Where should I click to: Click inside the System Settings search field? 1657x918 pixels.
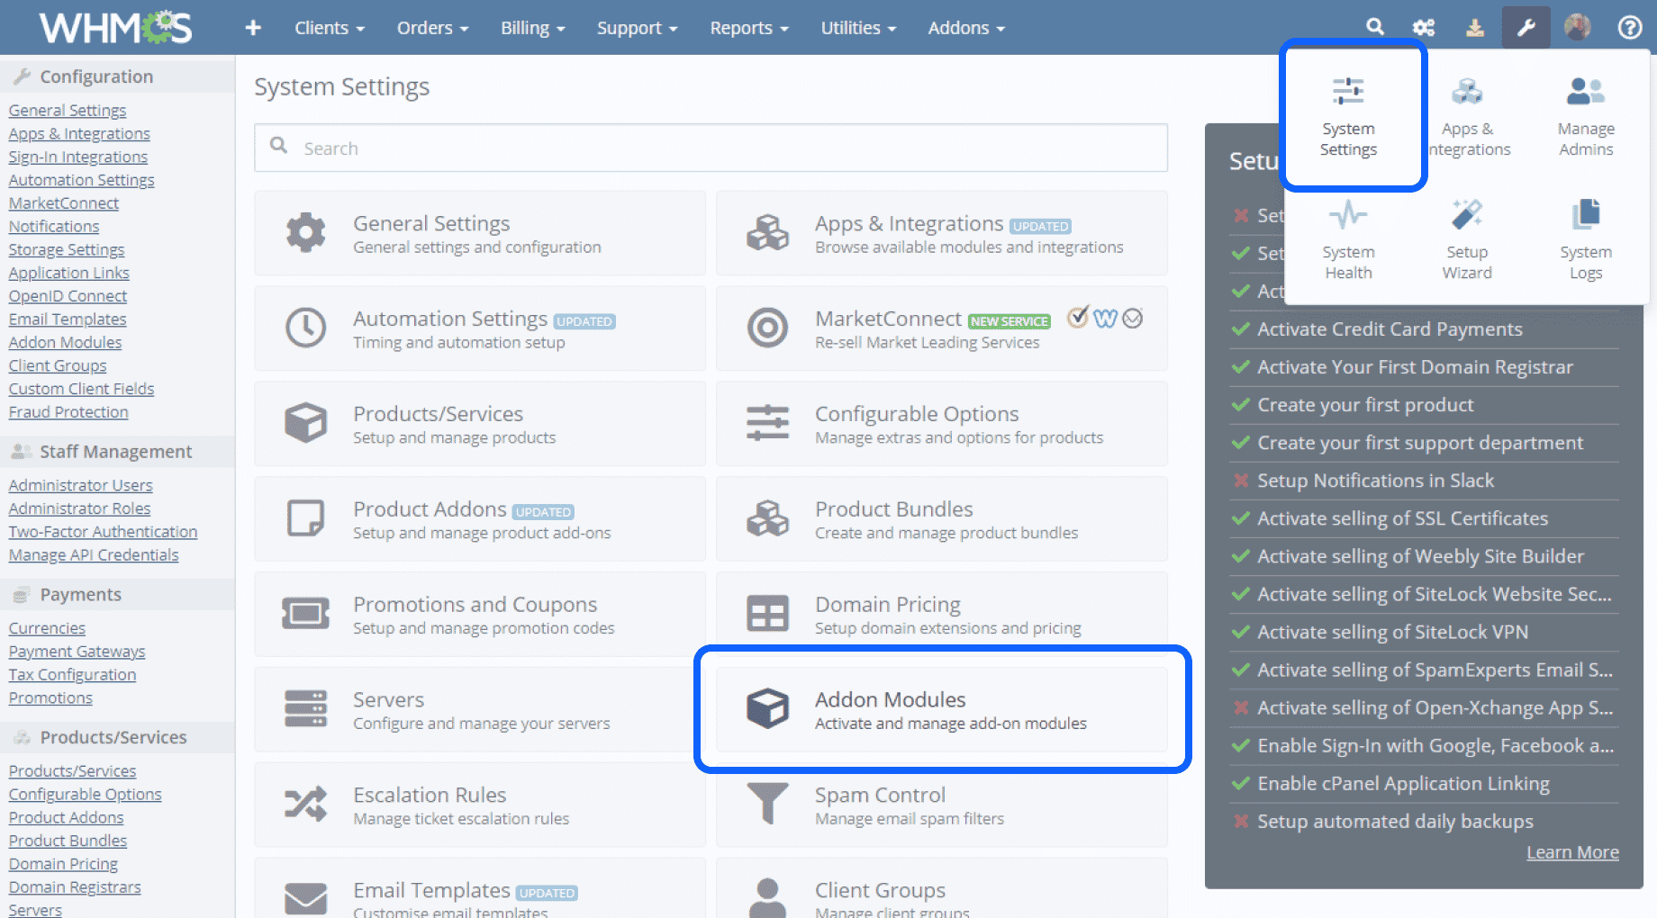click(x=711, y=148)
